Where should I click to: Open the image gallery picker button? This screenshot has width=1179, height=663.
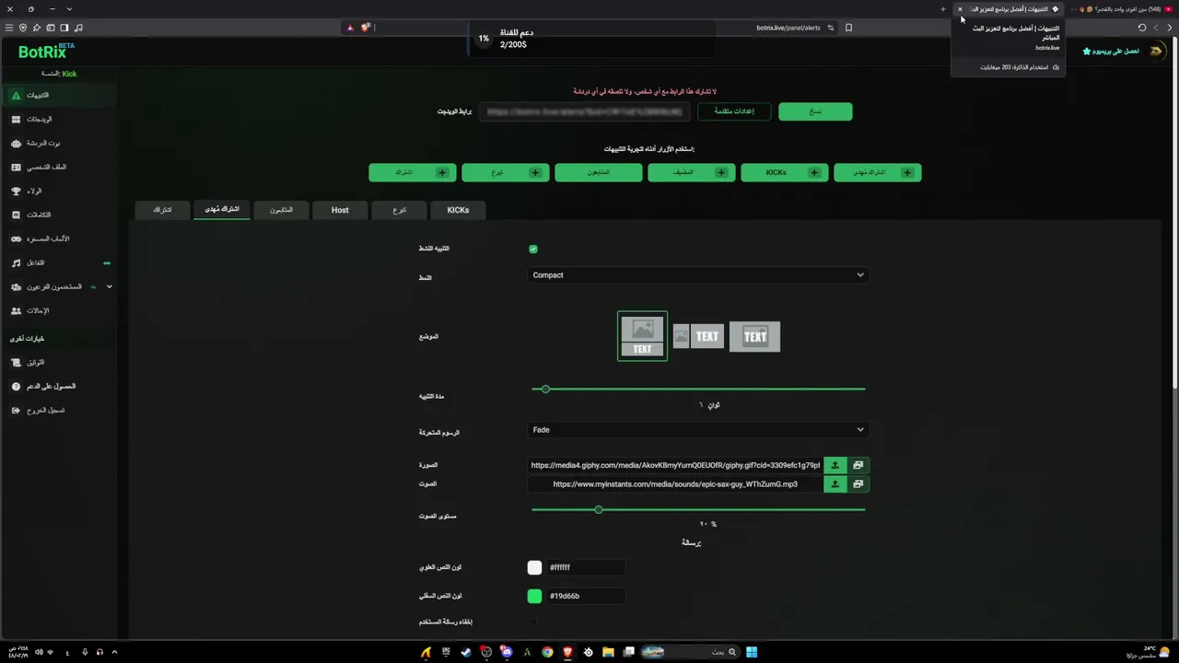pyautogui.click(x=858, y=465)
